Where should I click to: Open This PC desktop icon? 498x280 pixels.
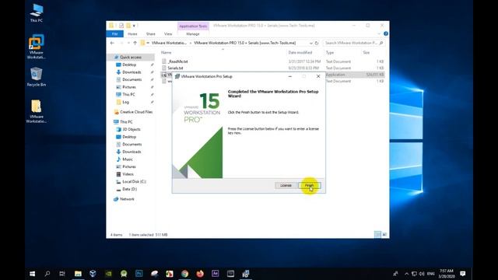37,12
